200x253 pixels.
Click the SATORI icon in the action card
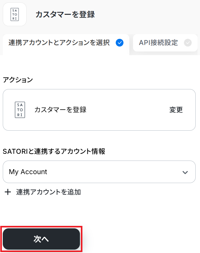click(x=20, y=110)
